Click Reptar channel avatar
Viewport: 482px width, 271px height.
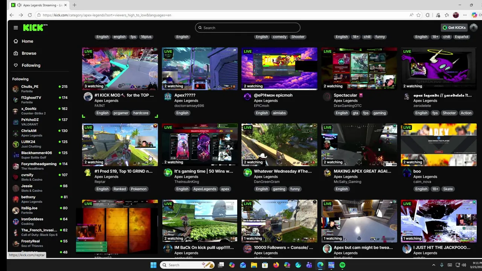[88, 173]
